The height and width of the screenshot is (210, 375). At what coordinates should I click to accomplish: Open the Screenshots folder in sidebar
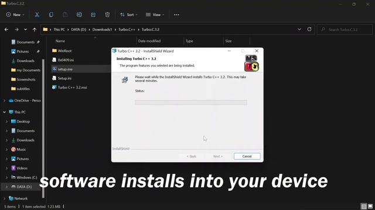click(x=26, y=79)
